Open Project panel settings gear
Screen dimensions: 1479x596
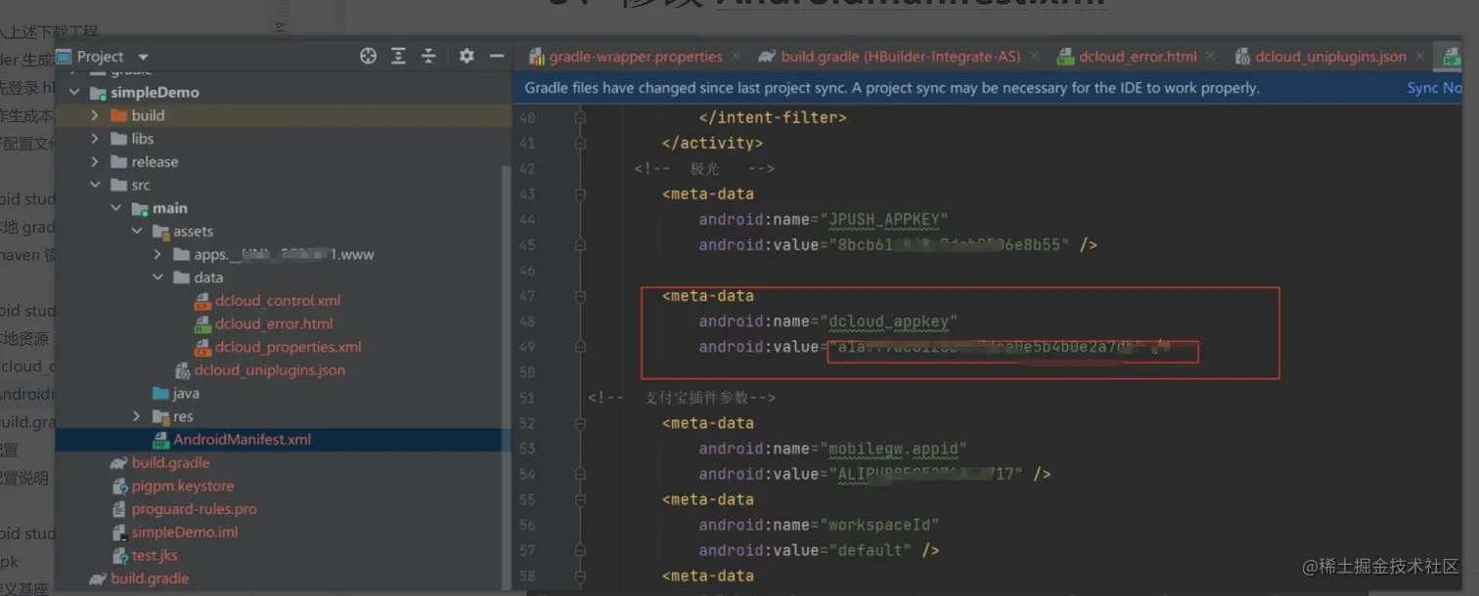click(467, 57)
